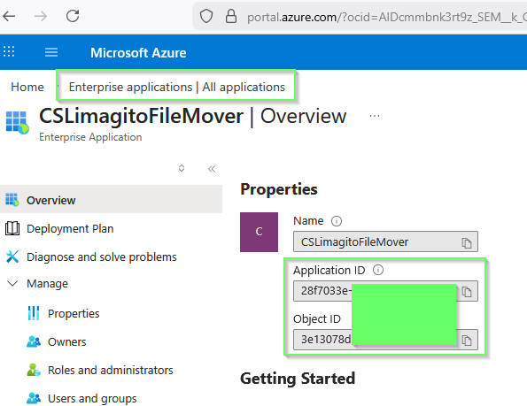Click the Enterprise Application subtitle text

click(x=90, y=137)
